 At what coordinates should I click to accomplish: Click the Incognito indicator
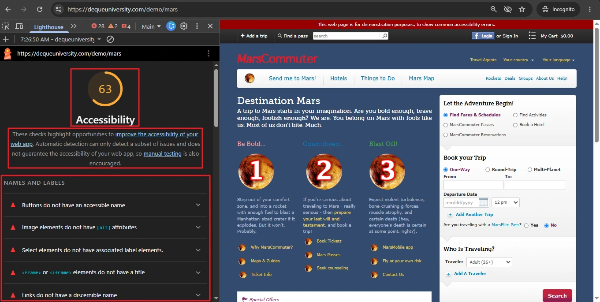pyautogui.click(x=559, y=9)
